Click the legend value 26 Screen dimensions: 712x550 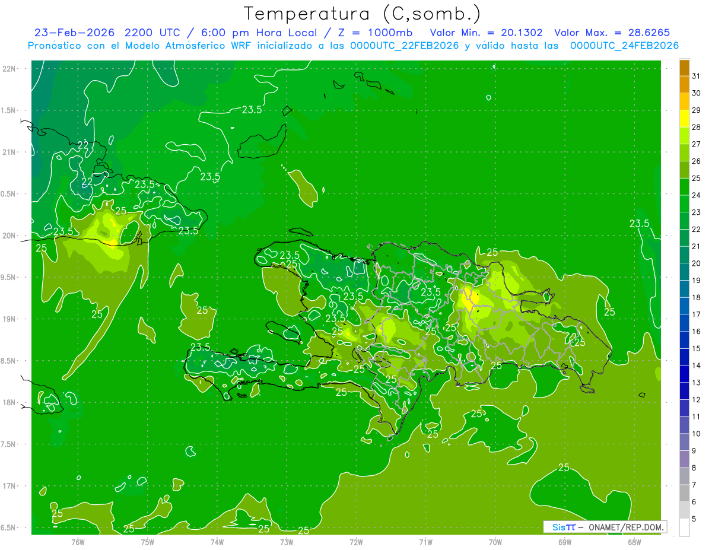696,161
